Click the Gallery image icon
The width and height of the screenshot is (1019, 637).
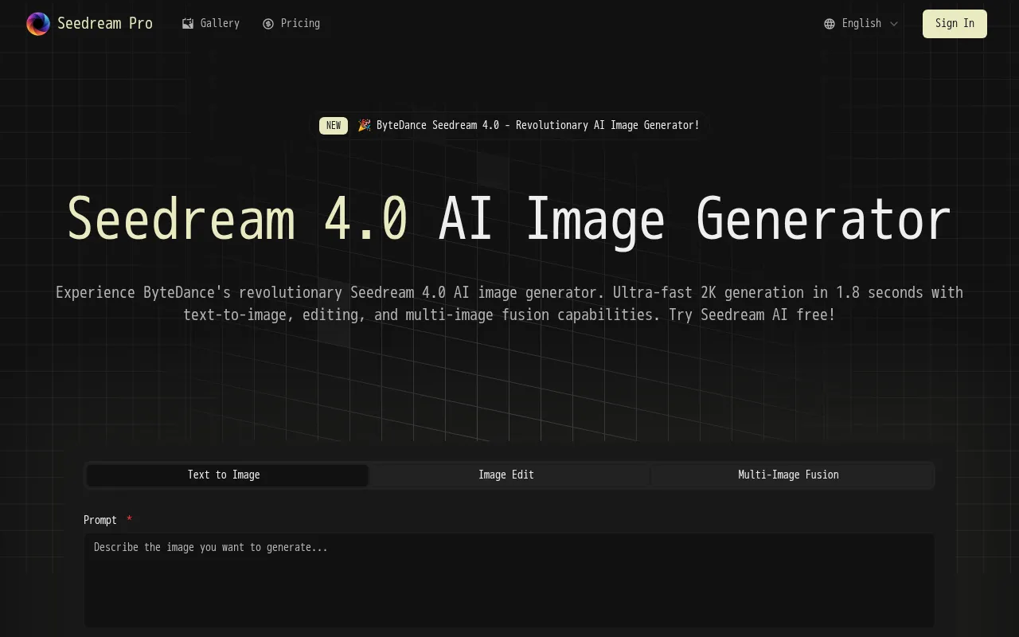tap(188, 24)
